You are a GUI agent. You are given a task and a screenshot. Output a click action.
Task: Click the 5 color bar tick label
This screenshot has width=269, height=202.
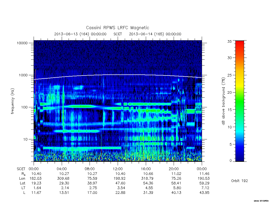point(231,144)
